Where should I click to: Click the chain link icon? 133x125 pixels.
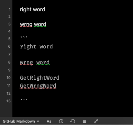pos(96,121)
